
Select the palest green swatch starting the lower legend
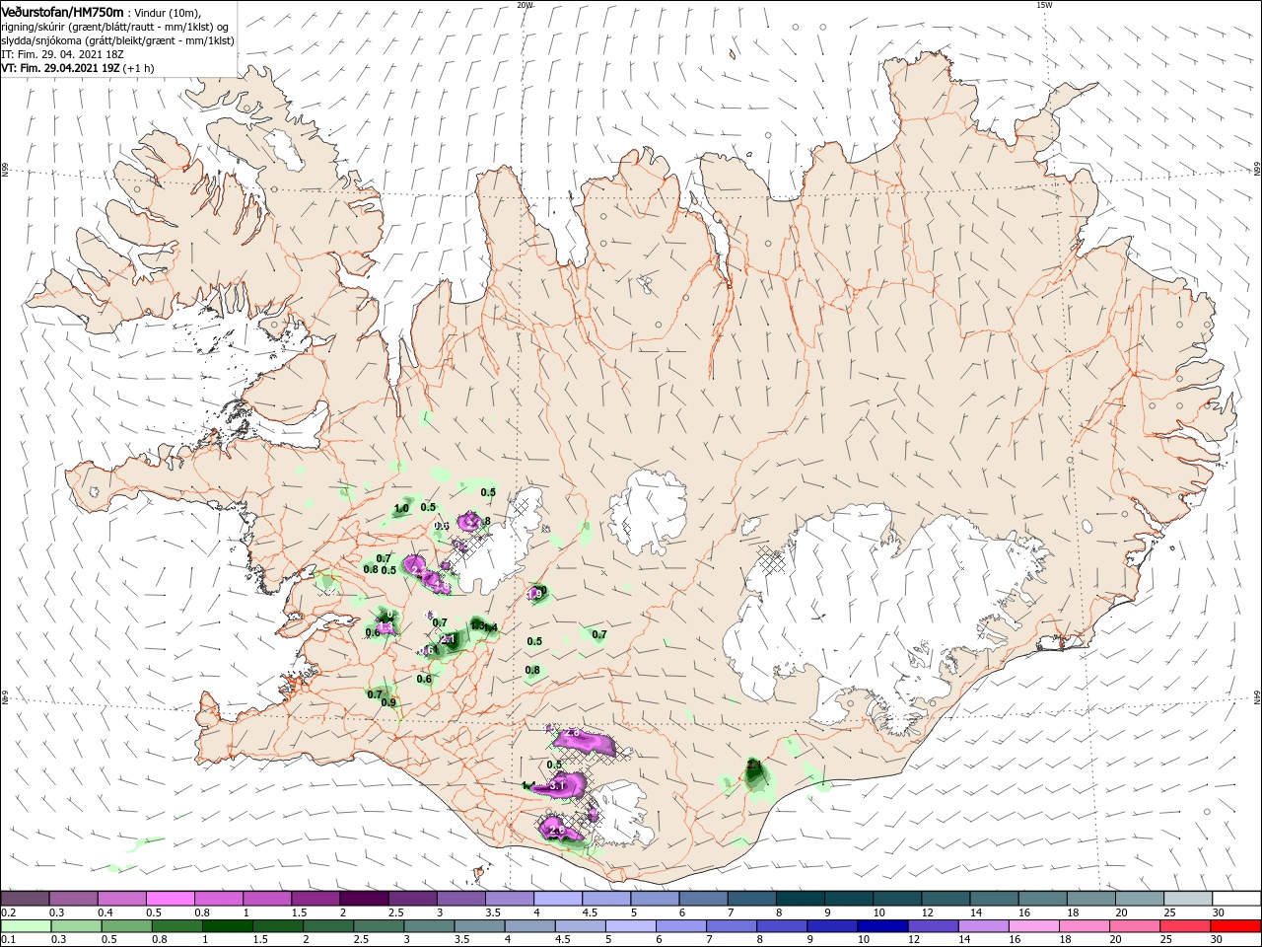tap(25, 926)
